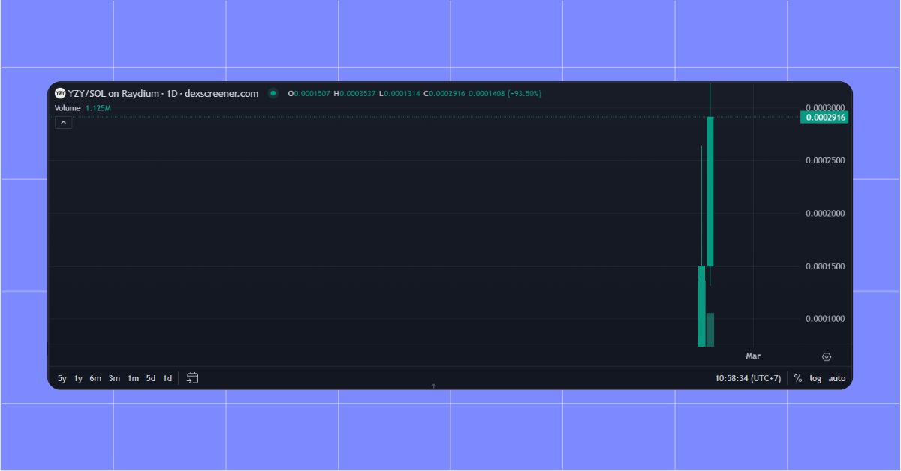Select the 1d time range
The width and height of the screenshot is (901, 471).
pos(167,378)
